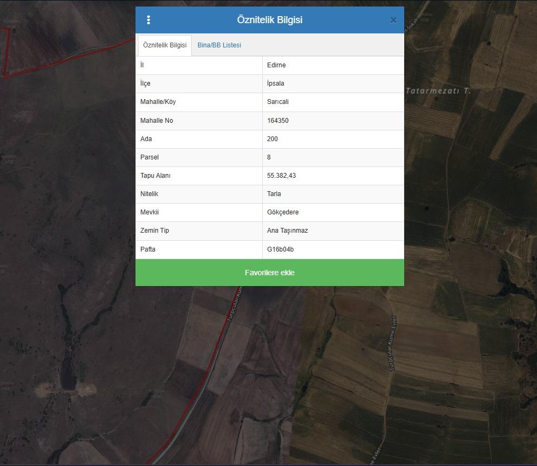Click the Tatarmezatı T. map label
The height and width of the screenshot is (466, 537).
pos(438,91)
